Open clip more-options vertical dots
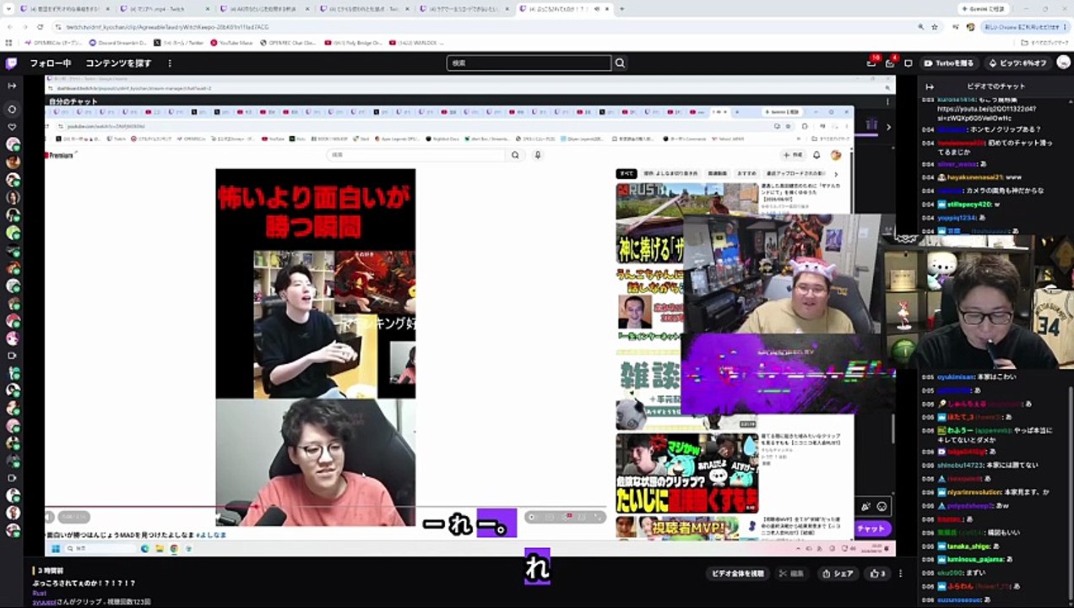Image resolution: width=1074 pixels, height=608 pixels. click(900, 573)
